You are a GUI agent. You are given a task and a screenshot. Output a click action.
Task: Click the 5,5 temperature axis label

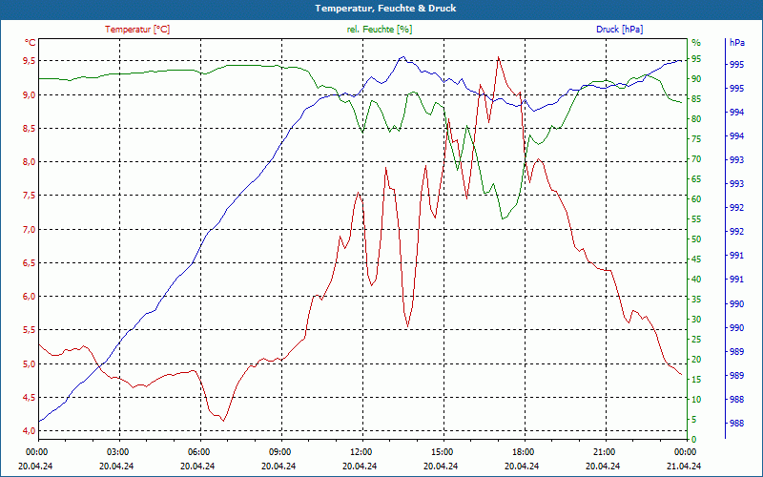click(30, 330)
